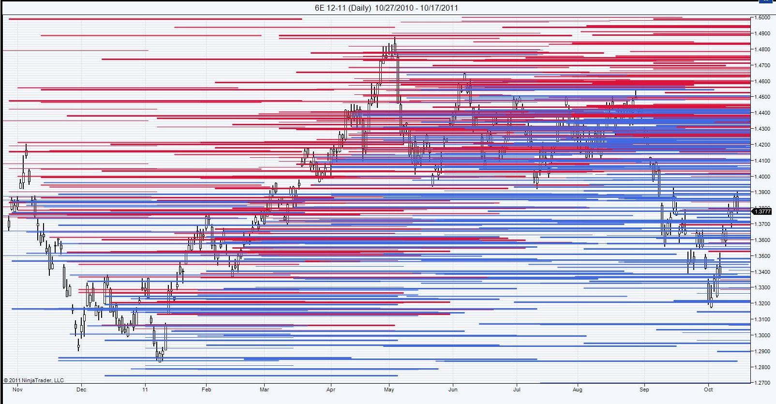Viewport: 776px width, 404px height.
Task: Select the 1.2800 price scale value
Action: point(762,368)
